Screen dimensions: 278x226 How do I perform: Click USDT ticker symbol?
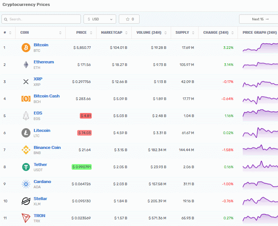click(38, 170)
